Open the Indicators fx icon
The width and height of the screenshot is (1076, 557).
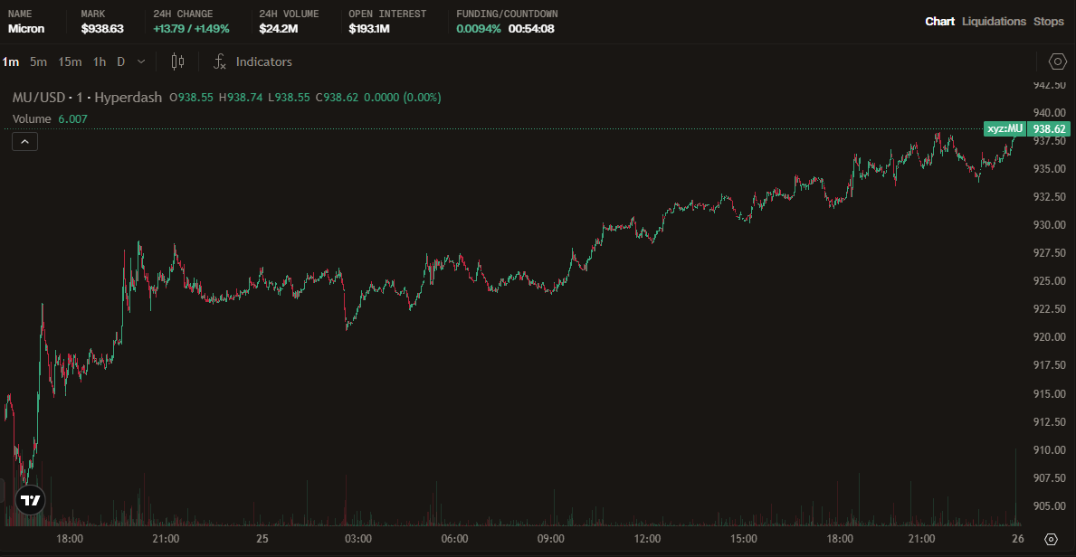click(220, 61)
